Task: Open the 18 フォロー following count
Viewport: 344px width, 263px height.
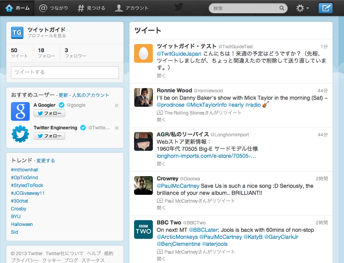Action: 46,53
